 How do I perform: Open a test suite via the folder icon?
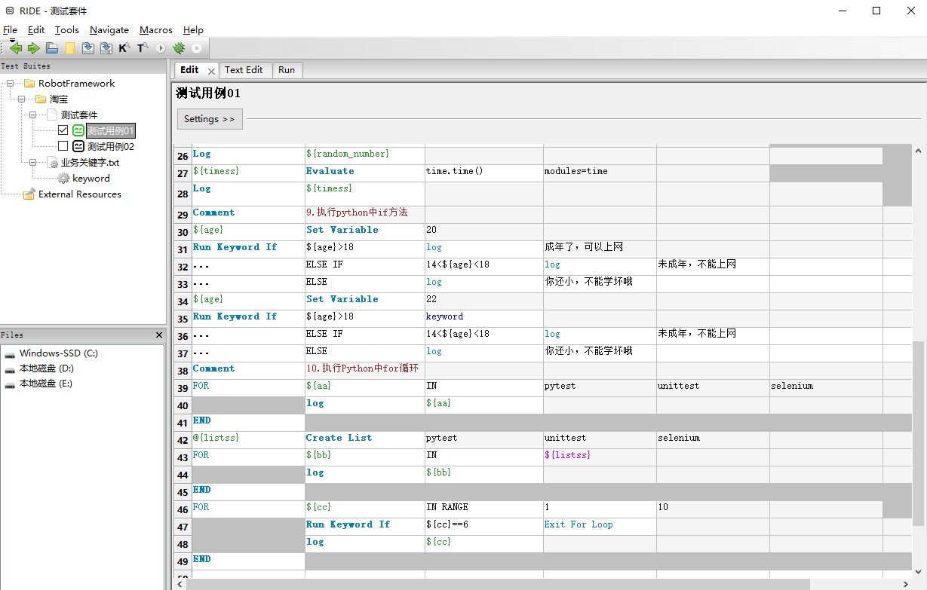click(x=52, y=47)
